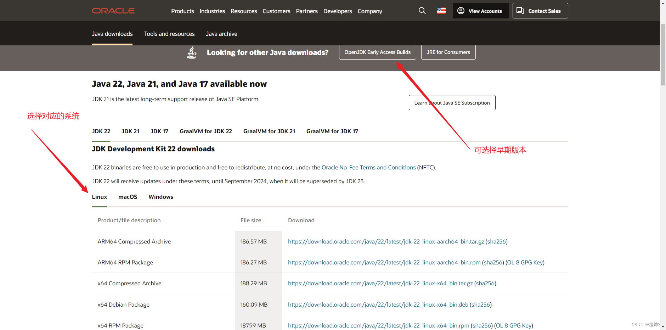The height and width of the screenshot is (330, 666).
Task: Open the Products menu
Action: point(182,11)
